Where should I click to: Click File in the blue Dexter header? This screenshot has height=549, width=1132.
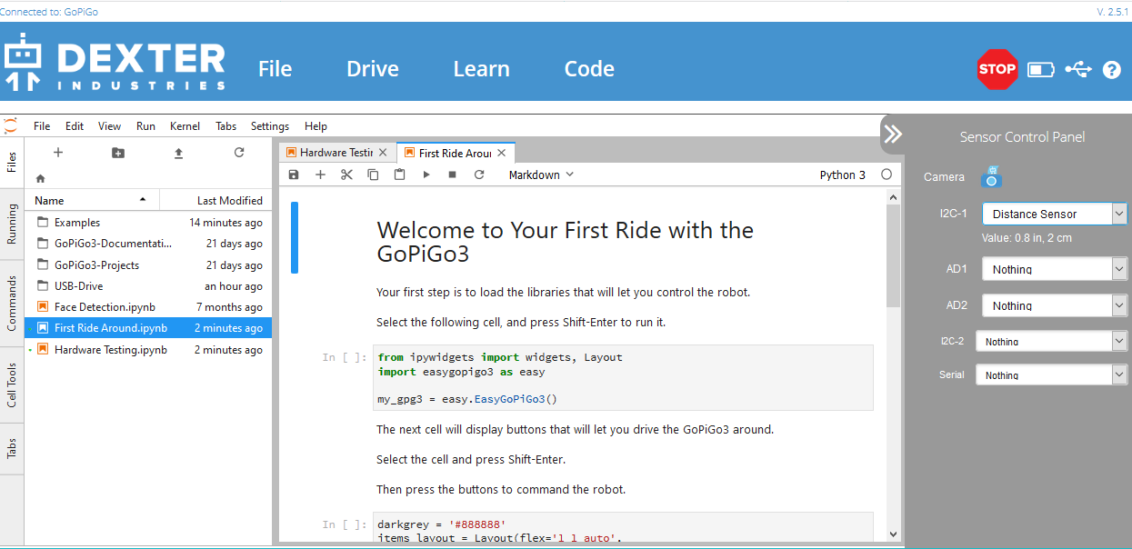275,69
